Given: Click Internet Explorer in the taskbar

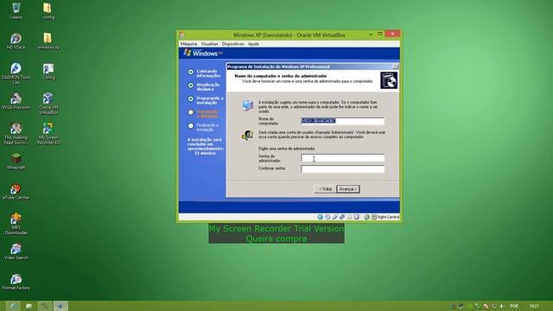Looking at the screenshot, I should 13,306.
